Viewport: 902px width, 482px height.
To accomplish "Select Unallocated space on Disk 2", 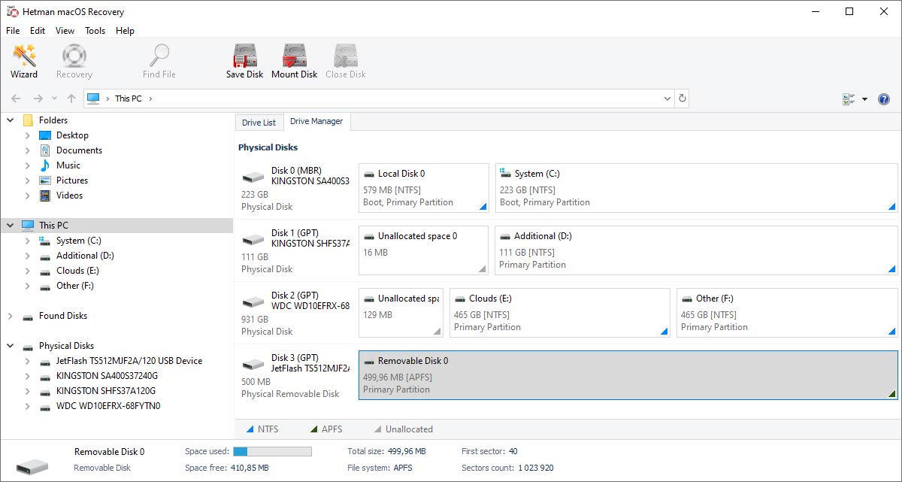I will point(401,313).
